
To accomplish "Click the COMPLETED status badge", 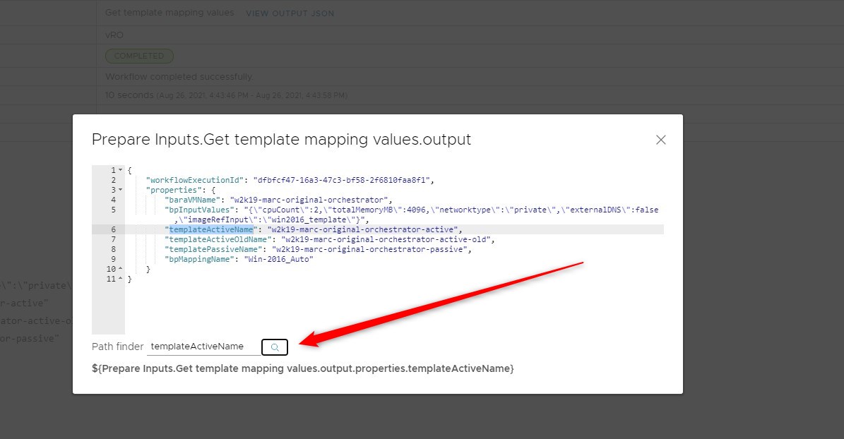I will [x=138, y=56].
